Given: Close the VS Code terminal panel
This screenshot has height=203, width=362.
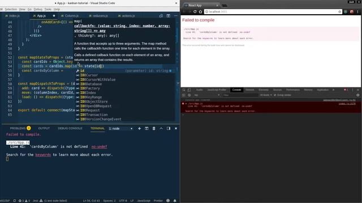Looking at the screenshot, I should point(176,129).
